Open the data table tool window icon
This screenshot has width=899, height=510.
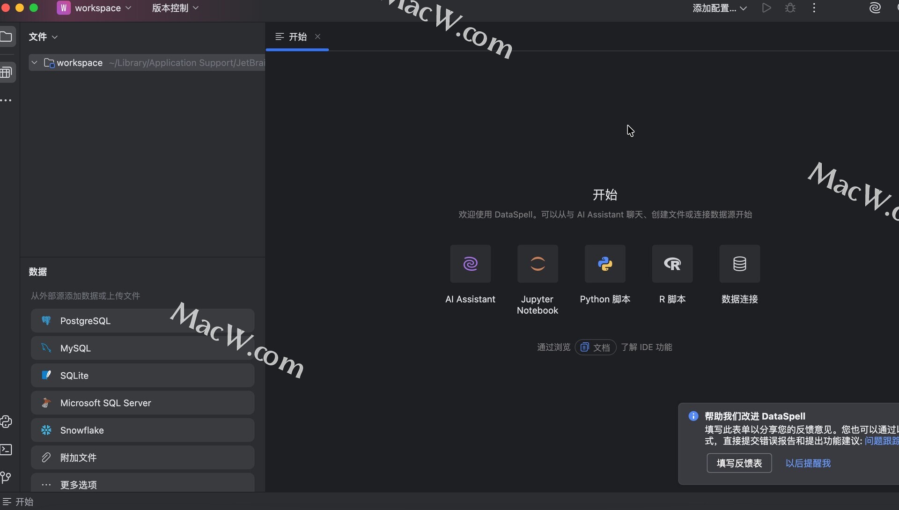(x=6, y=72)
